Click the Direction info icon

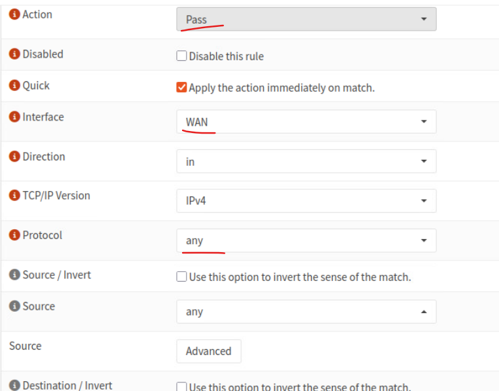(x=14, y=157)
